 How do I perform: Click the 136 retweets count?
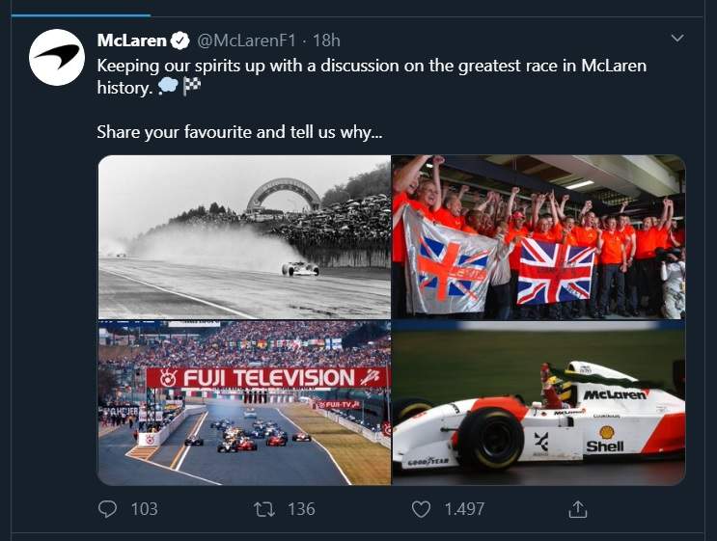point(301,508)
